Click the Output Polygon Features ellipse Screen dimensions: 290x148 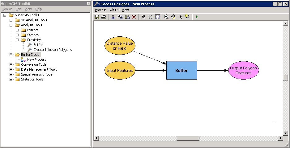(243, 70)
